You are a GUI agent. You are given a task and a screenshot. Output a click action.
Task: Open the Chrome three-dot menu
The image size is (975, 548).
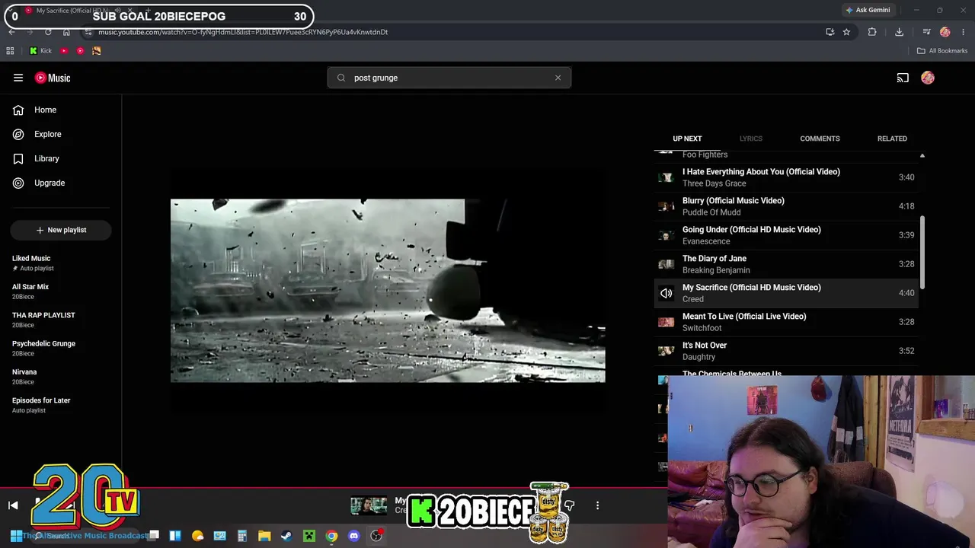964,32
